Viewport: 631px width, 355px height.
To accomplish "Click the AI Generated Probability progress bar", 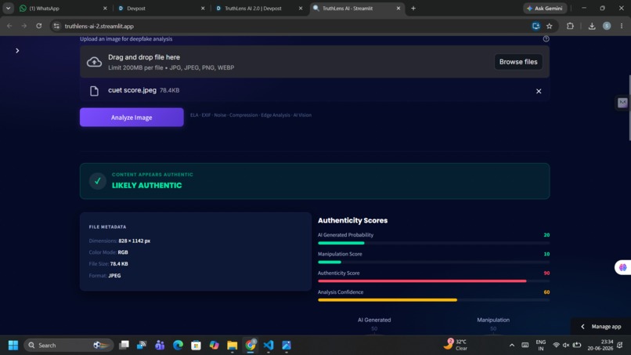I will 434,243.
